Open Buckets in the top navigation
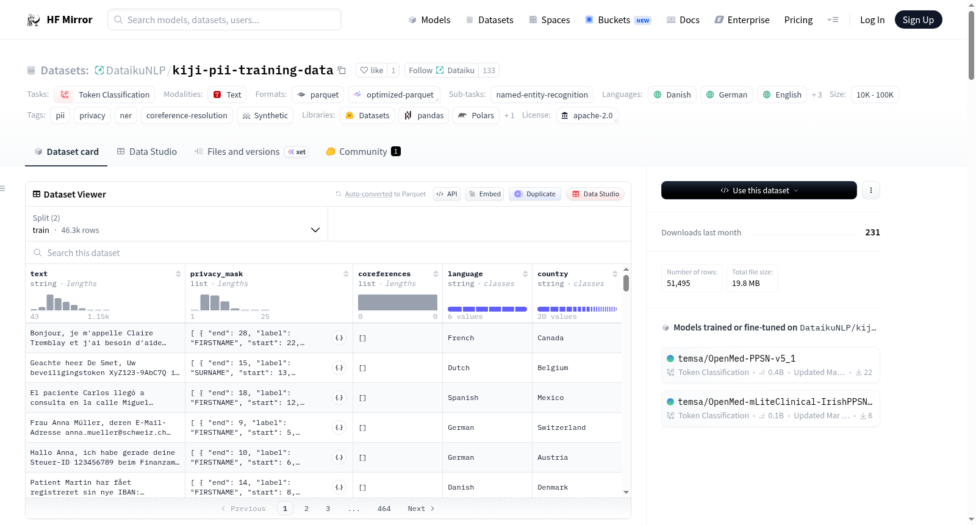976x525 pixels. [618, 20]
